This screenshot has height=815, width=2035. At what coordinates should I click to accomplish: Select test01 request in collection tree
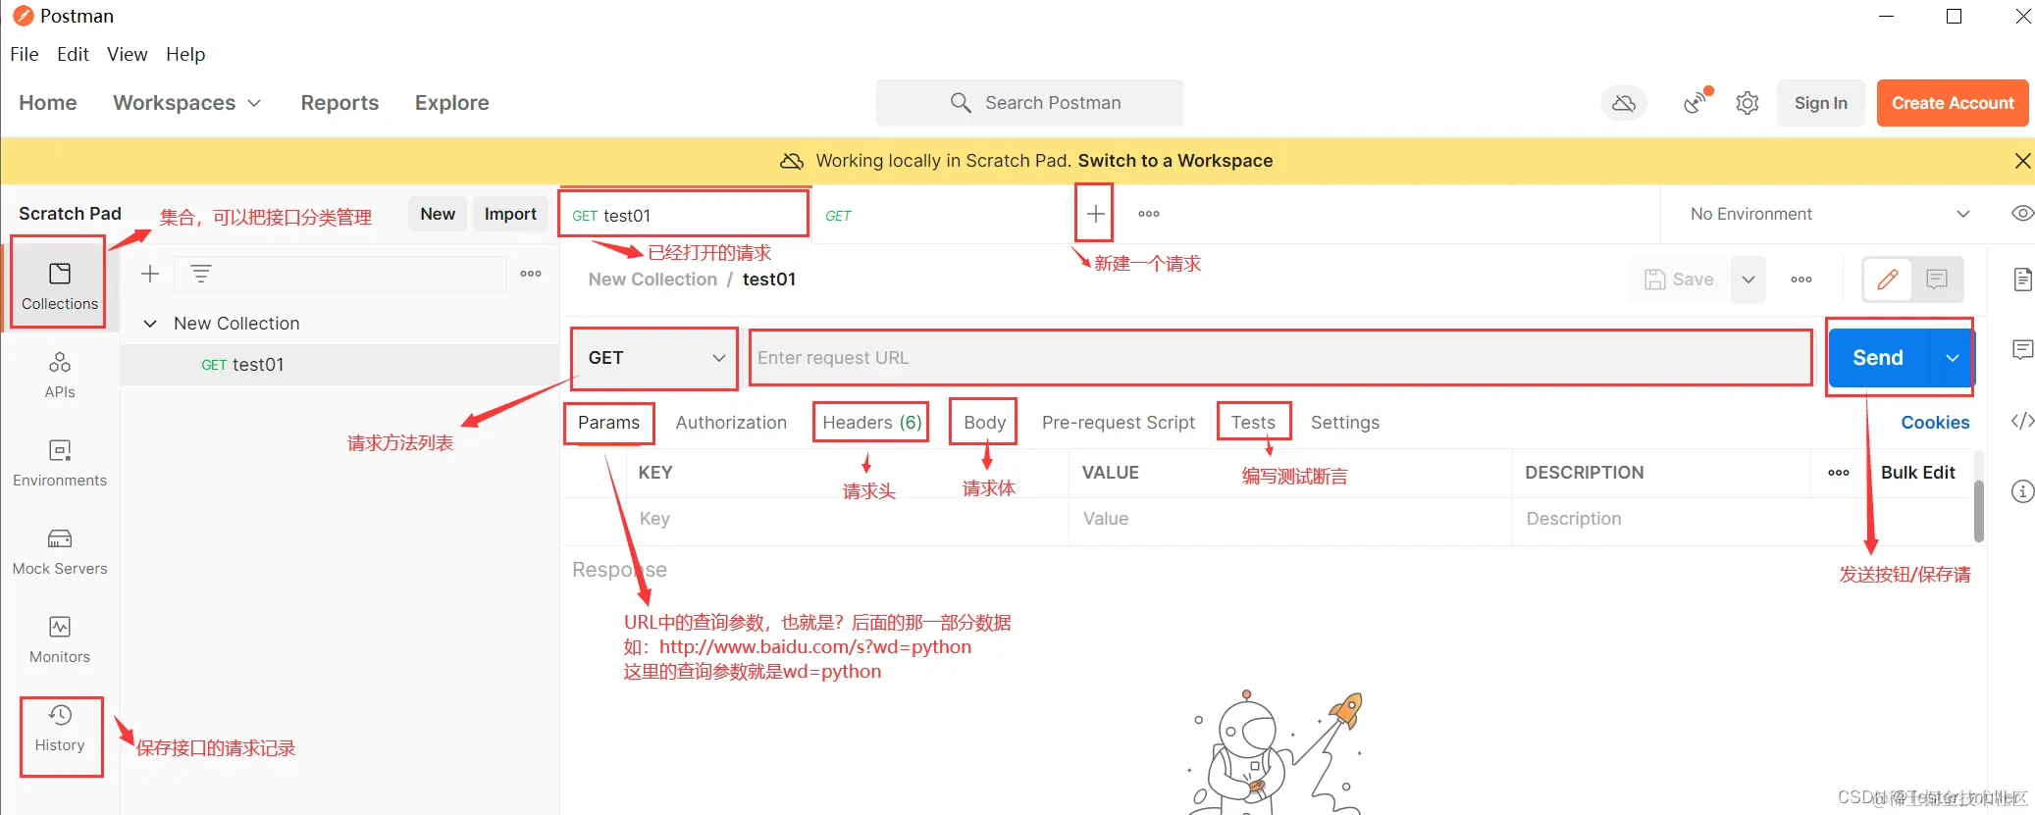pyautogui.click(x=339, y=365)
